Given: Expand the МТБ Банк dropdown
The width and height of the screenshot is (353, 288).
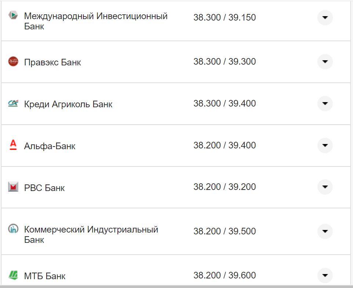Looking at the screenshot, I should [325, 275].
